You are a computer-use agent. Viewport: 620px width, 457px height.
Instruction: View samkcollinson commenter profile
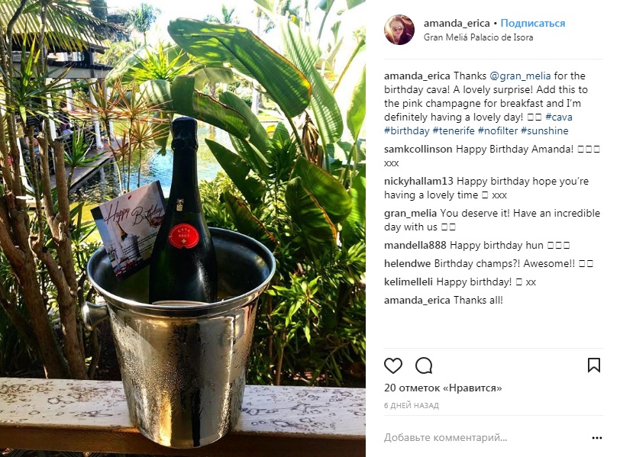[x=418, y=150]
